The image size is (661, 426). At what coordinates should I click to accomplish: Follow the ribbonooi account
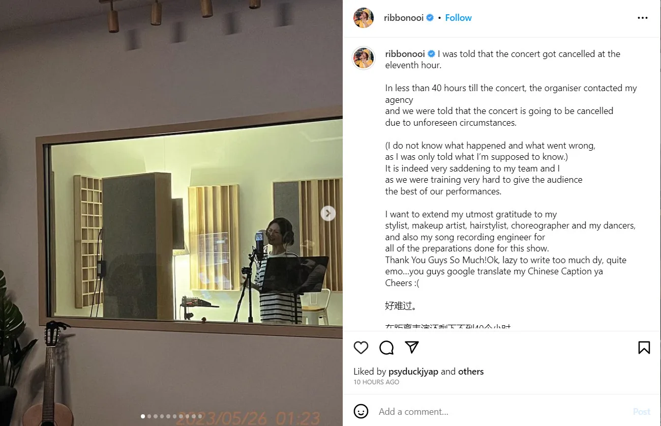click(x=458, y=18)
